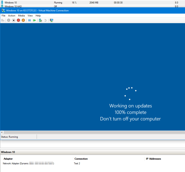Click the 'Running' state cell
Screen dimensions: 185x172
point(58,3)
